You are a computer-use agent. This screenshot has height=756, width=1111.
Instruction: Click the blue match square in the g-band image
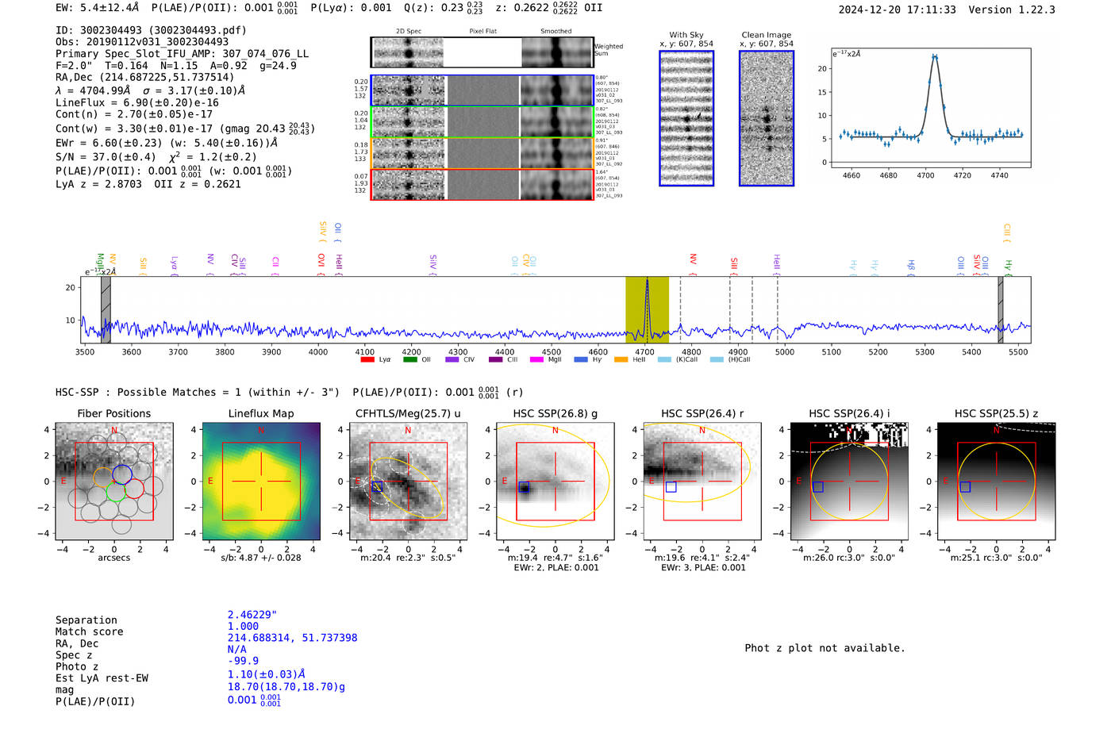[524, 487]
